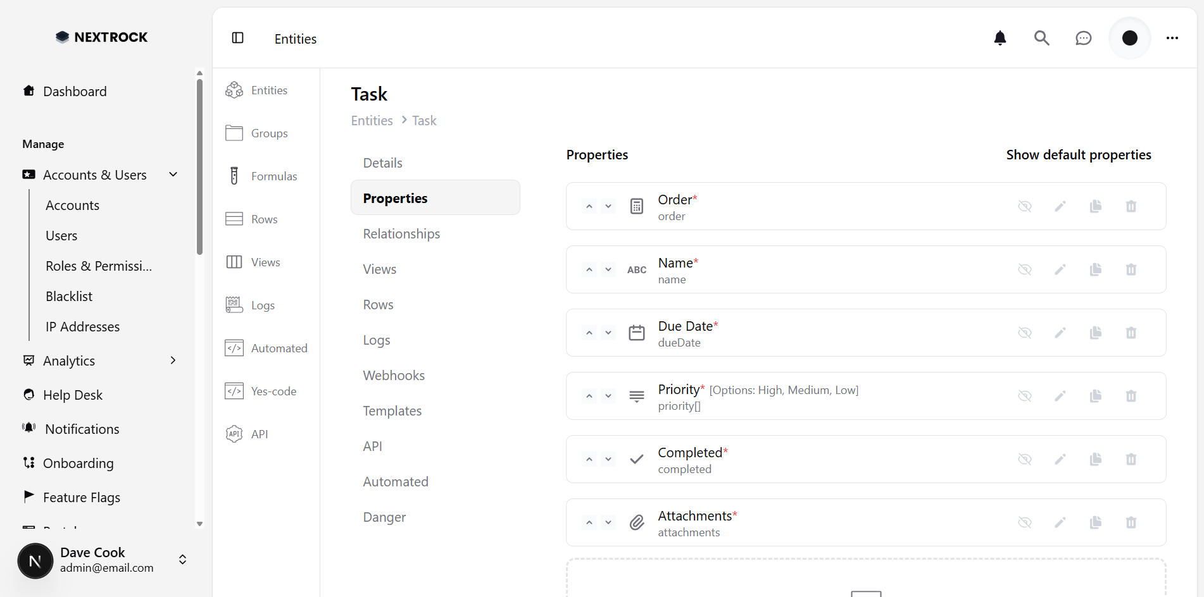Move the Due Date property up

coord(589,332)
